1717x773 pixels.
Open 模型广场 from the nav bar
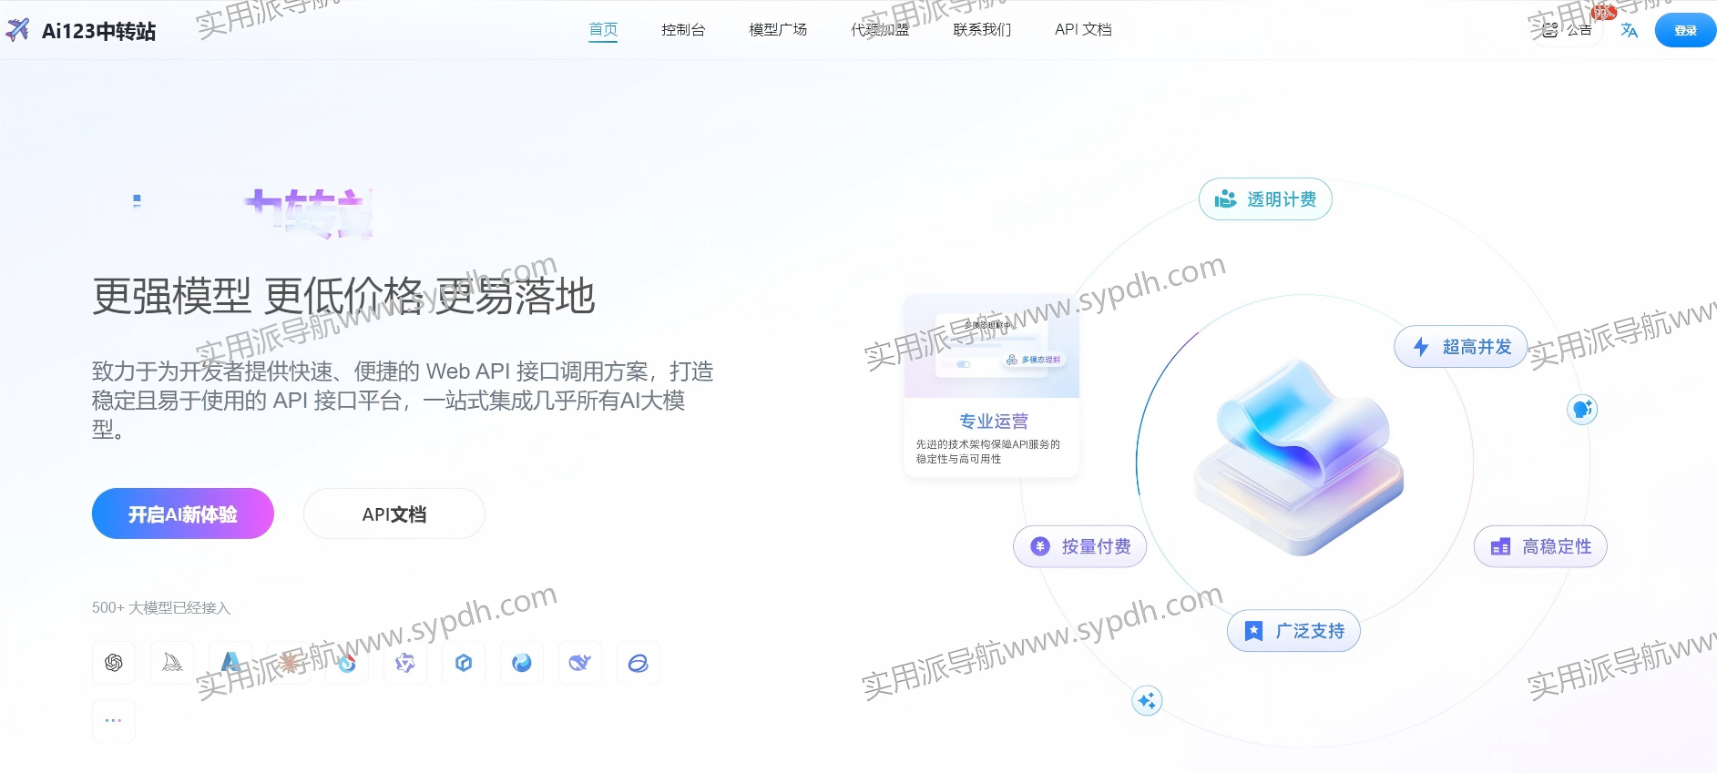(x=778, y=29)
